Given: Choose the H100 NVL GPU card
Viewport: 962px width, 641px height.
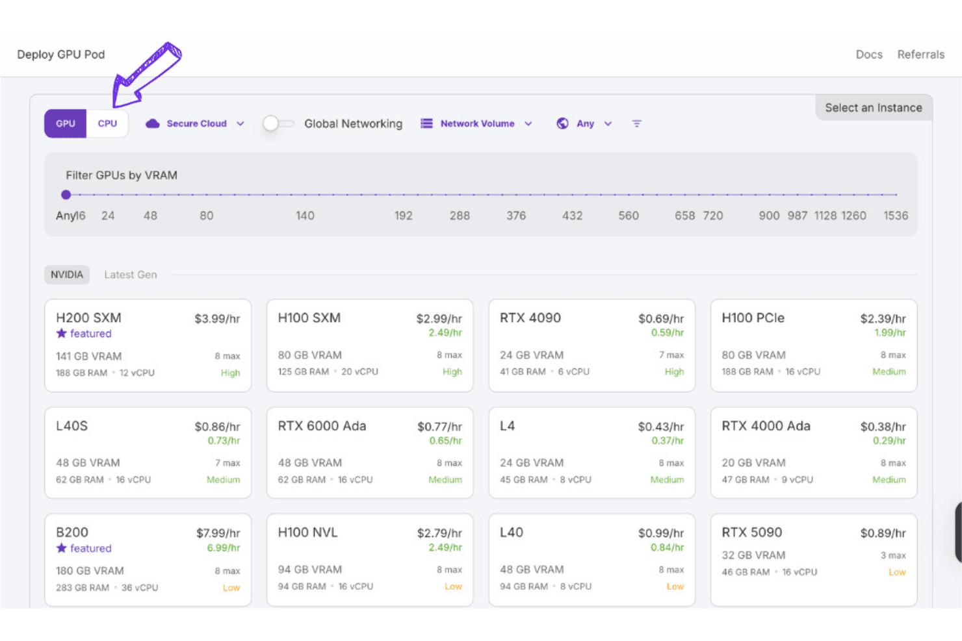Looking at the screenshot, I should [370, 560].
